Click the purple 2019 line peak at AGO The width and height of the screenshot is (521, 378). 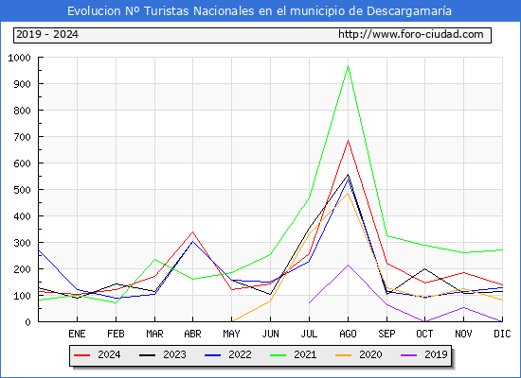pyautogui.click(x=348, y=265)
